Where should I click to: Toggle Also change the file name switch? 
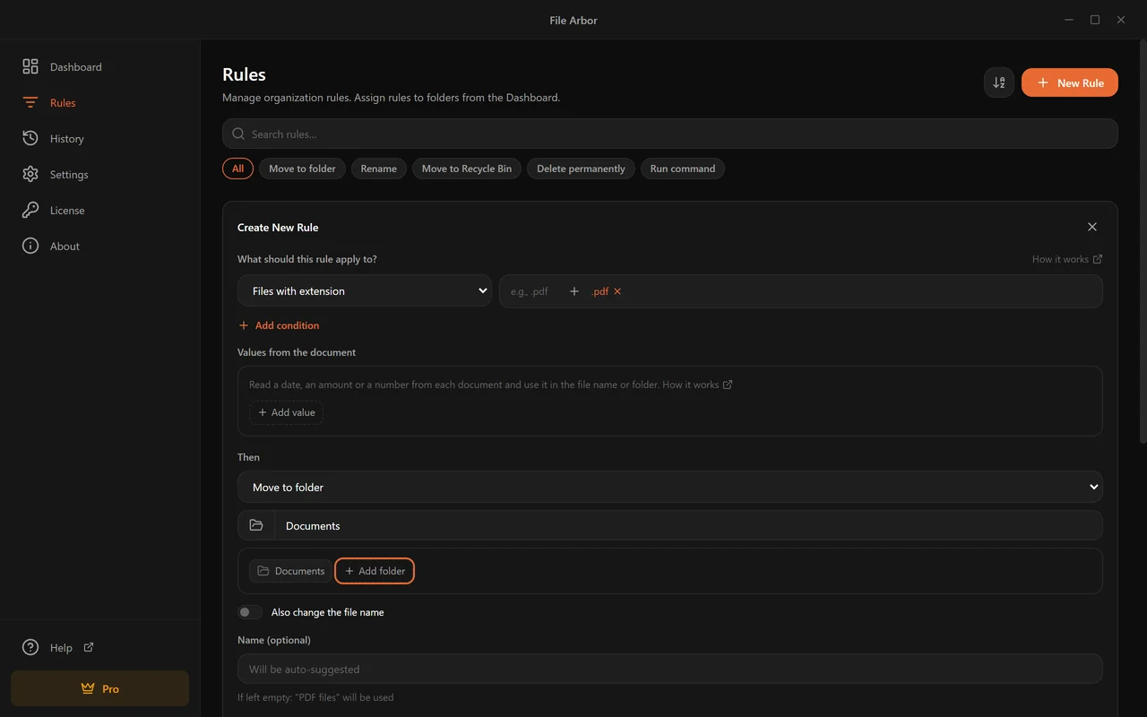click(250, 612)
